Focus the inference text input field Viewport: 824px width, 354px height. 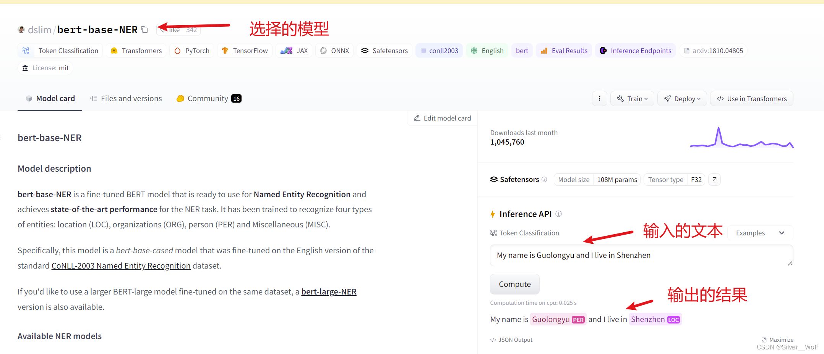point(642,255)
